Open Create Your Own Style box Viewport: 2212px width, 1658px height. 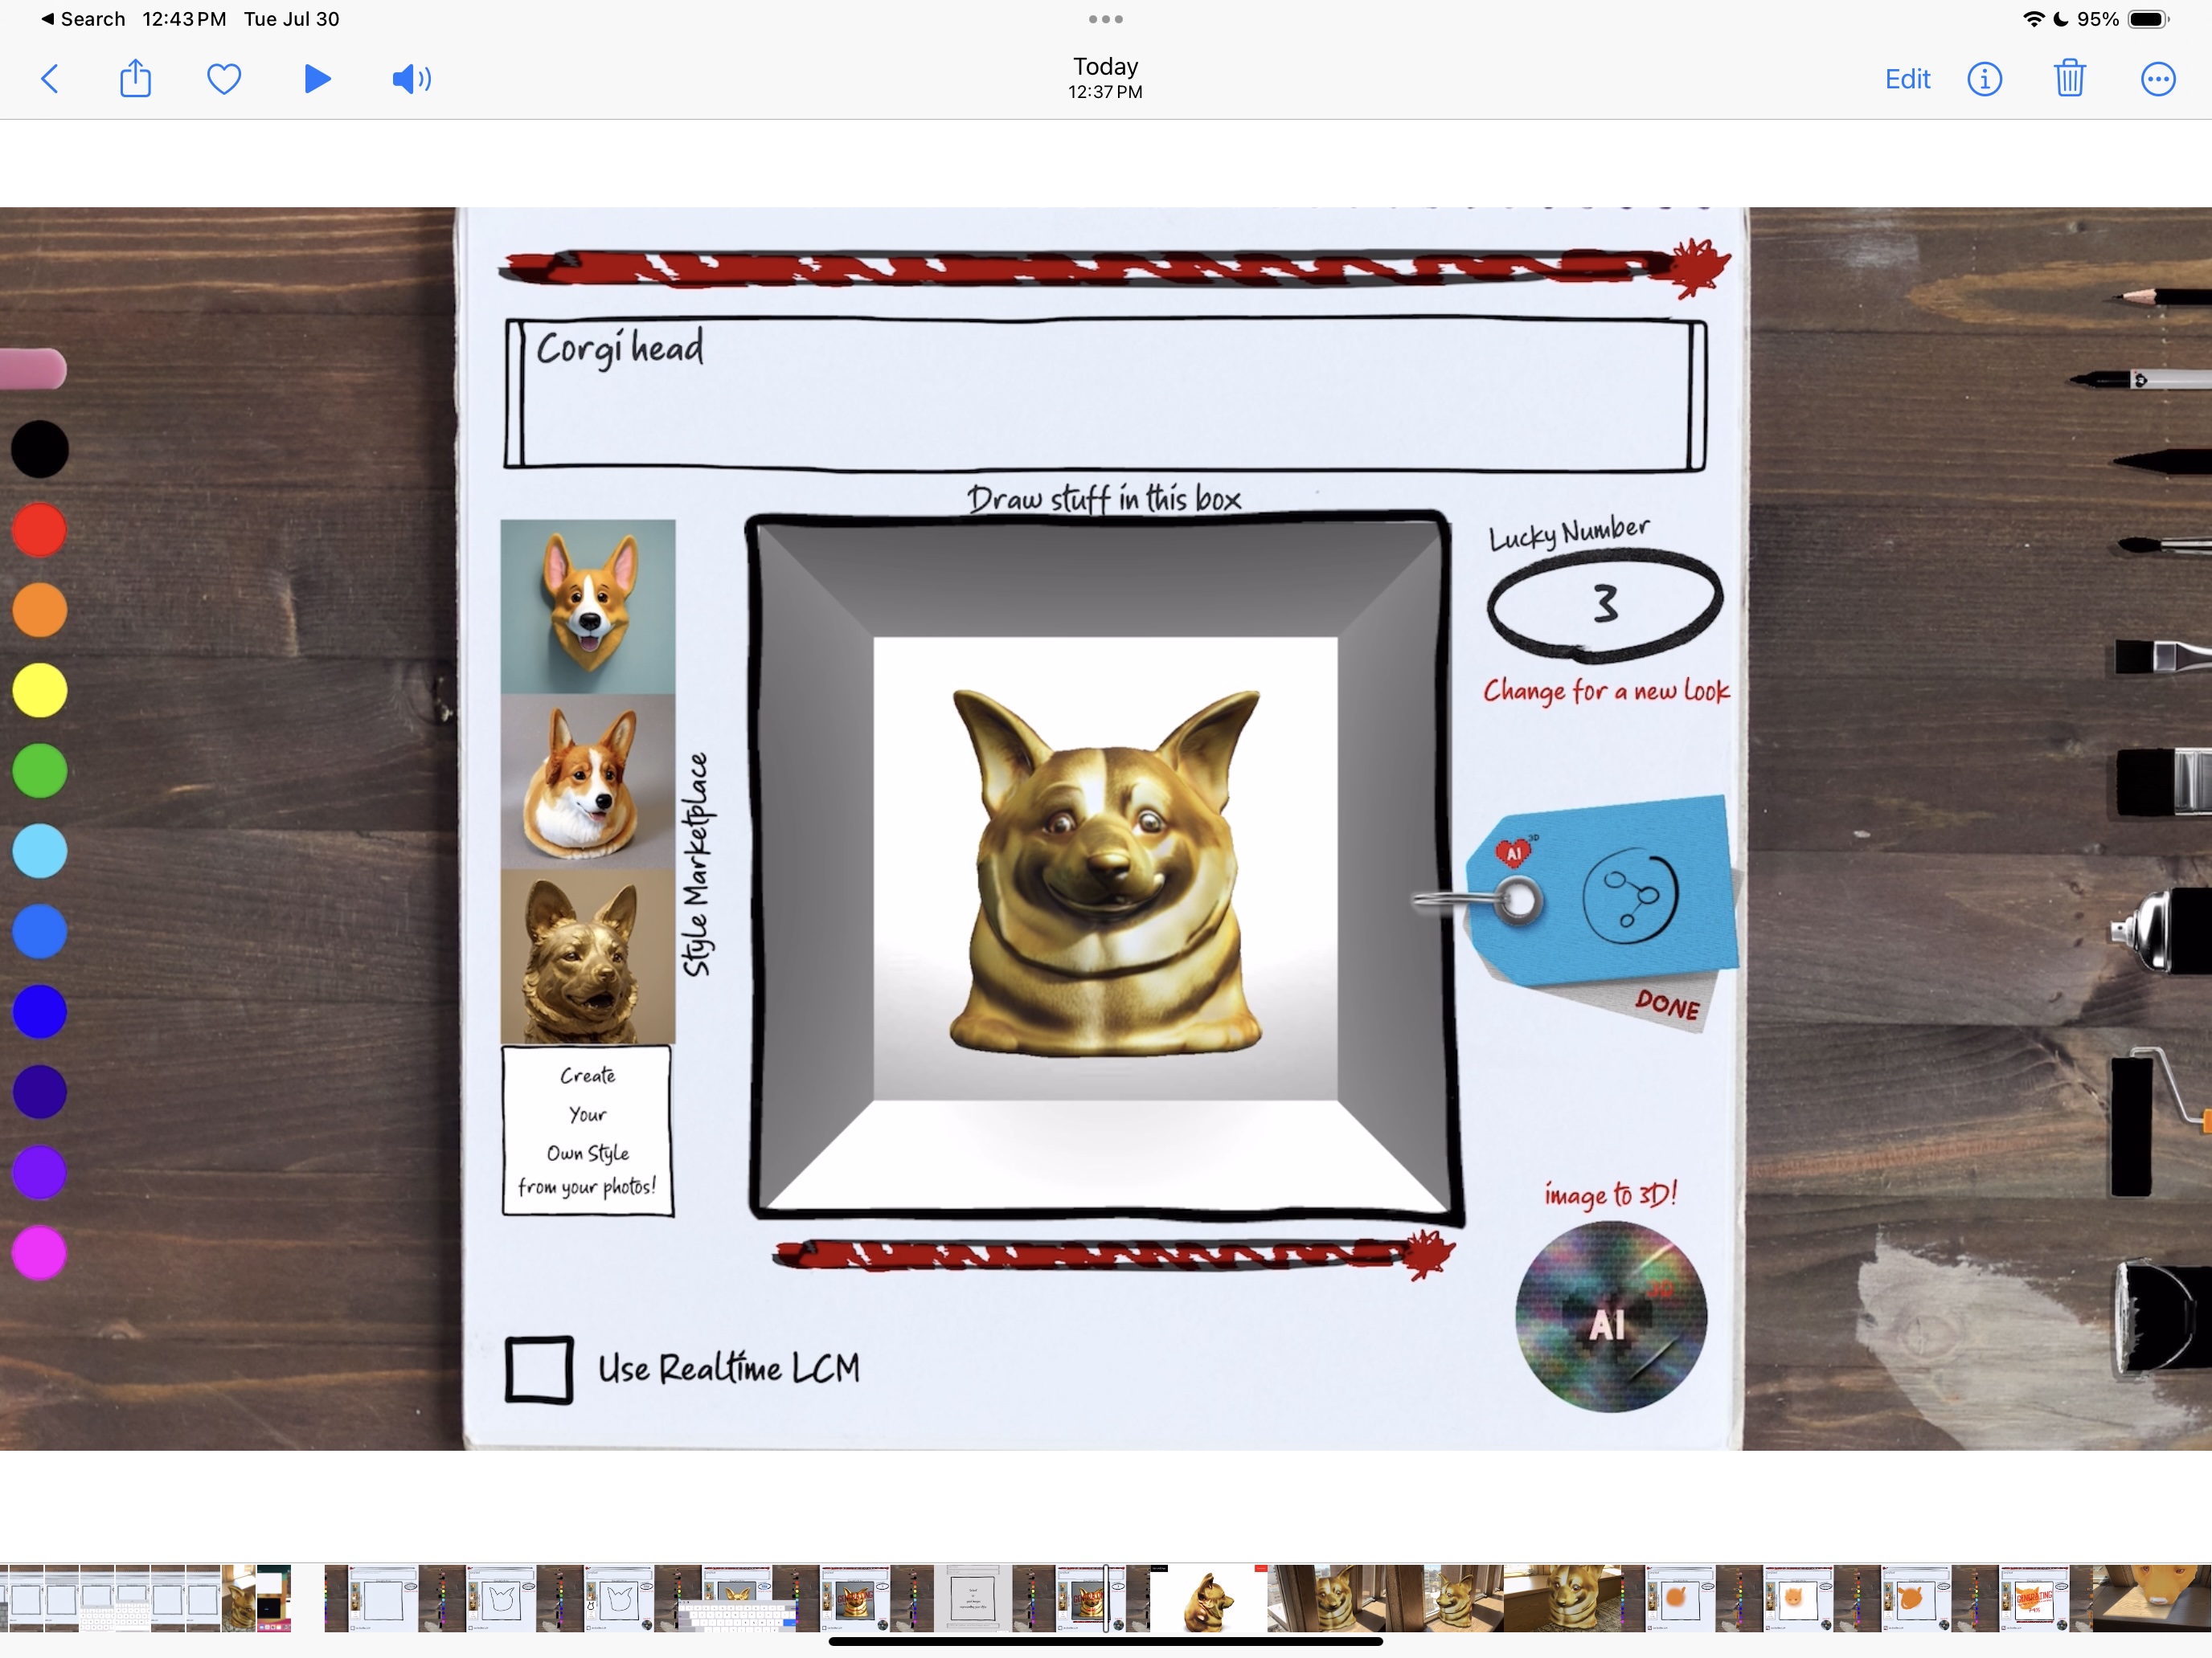coord(588,1130)
